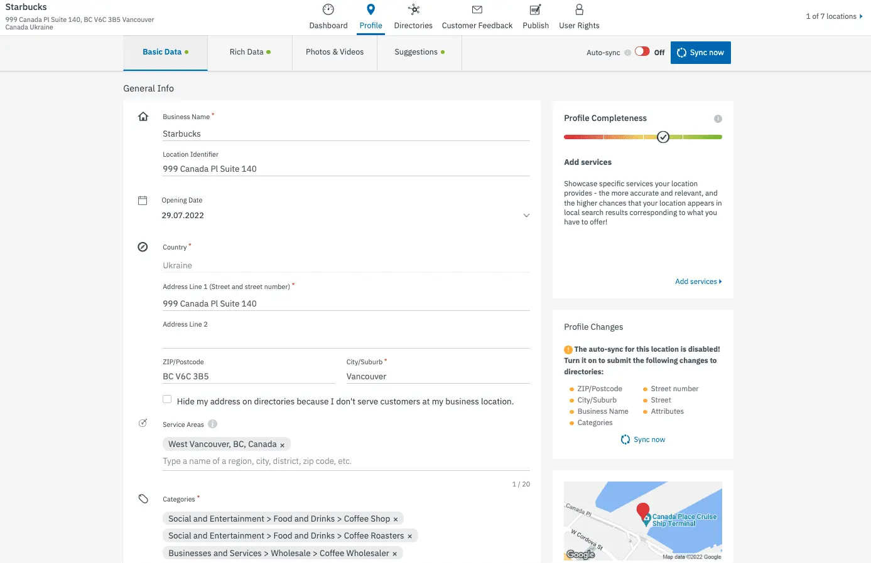Viewport: 871px width, 563px height.
Task: Click the Canada Place Cruise Ship Terminal label
Action: click(x=684, y=520)
